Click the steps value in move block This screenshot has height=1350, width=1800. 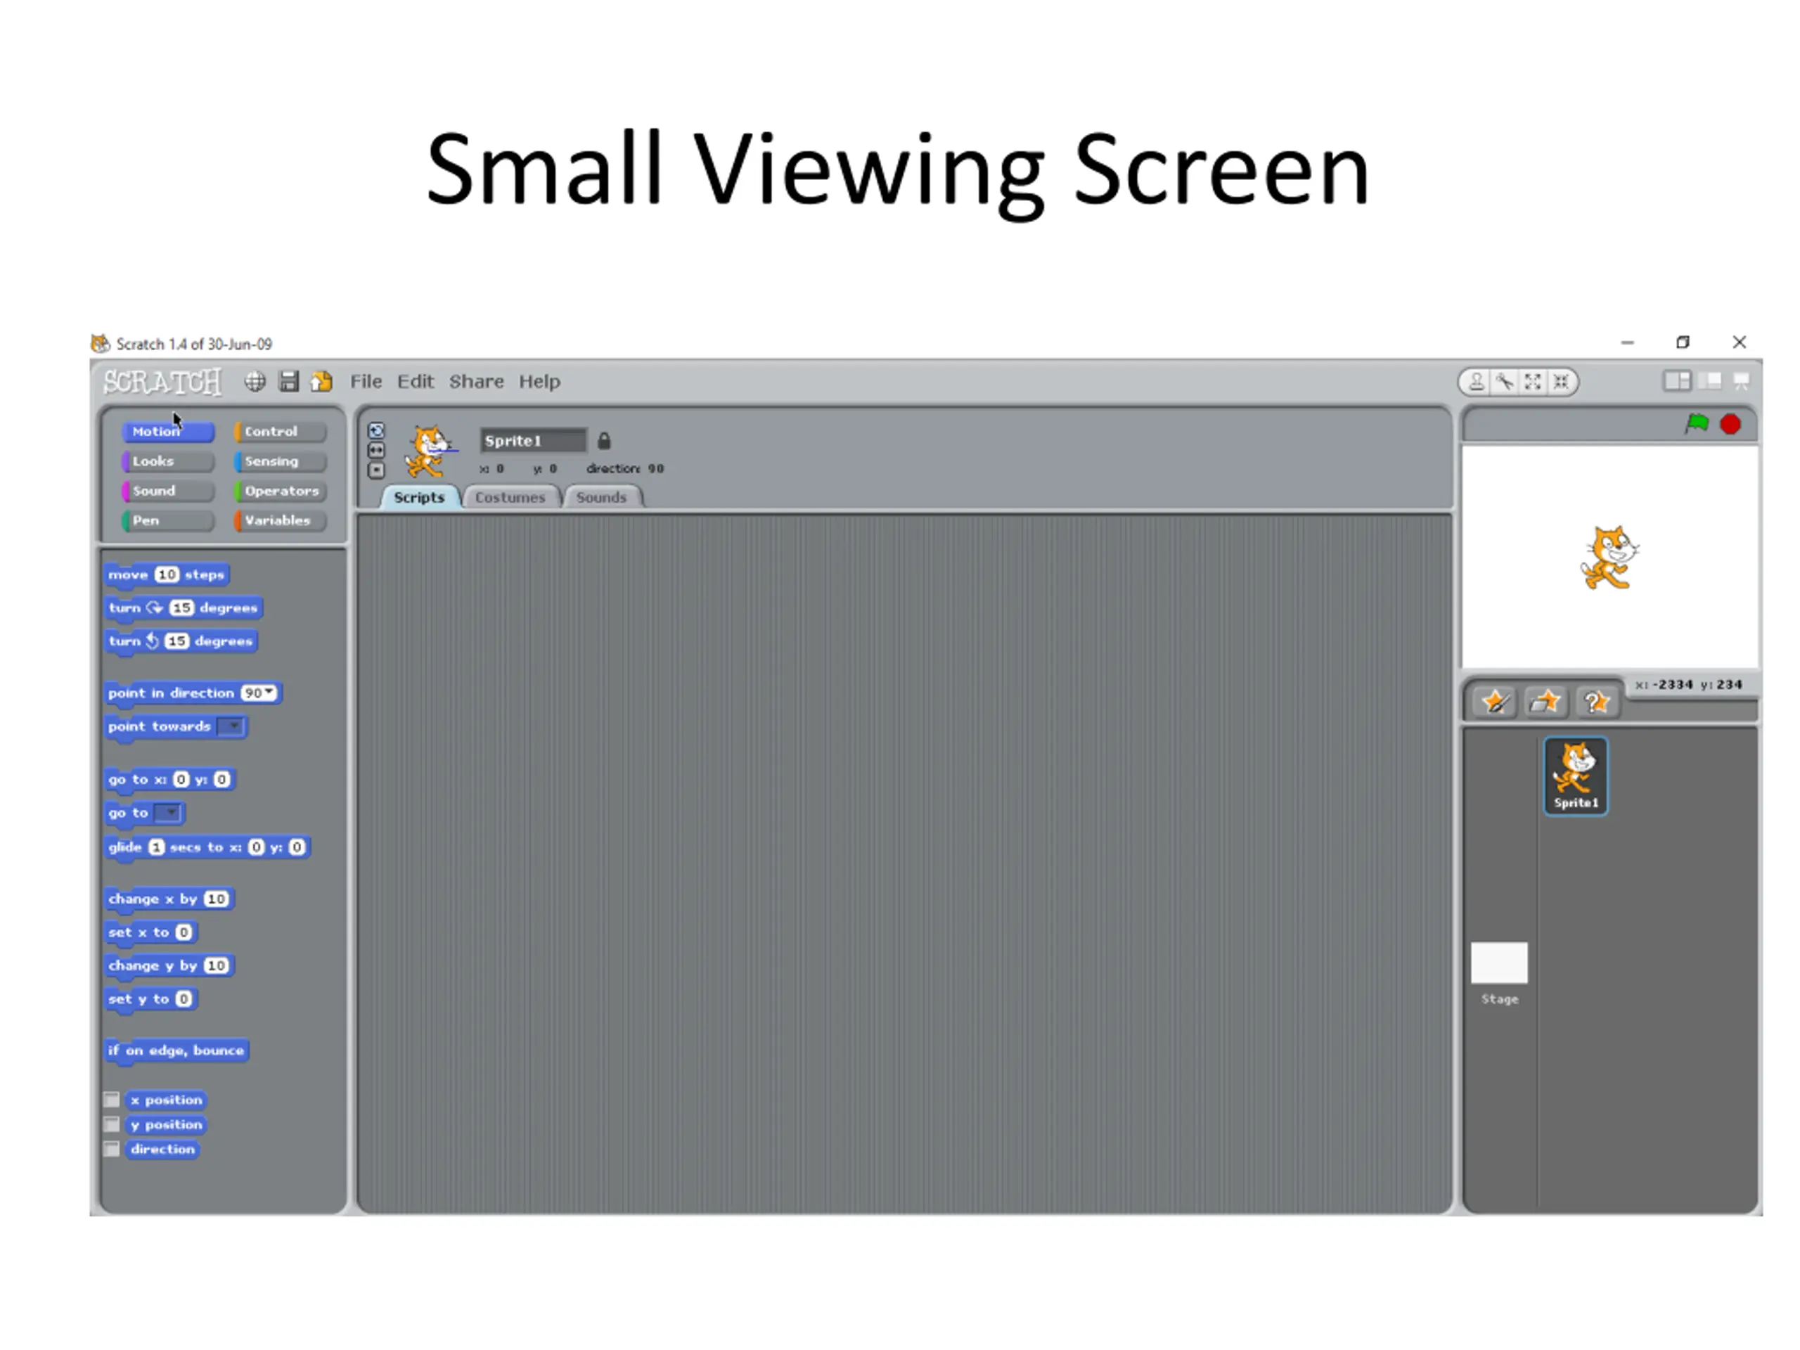(x=167, y=574)
